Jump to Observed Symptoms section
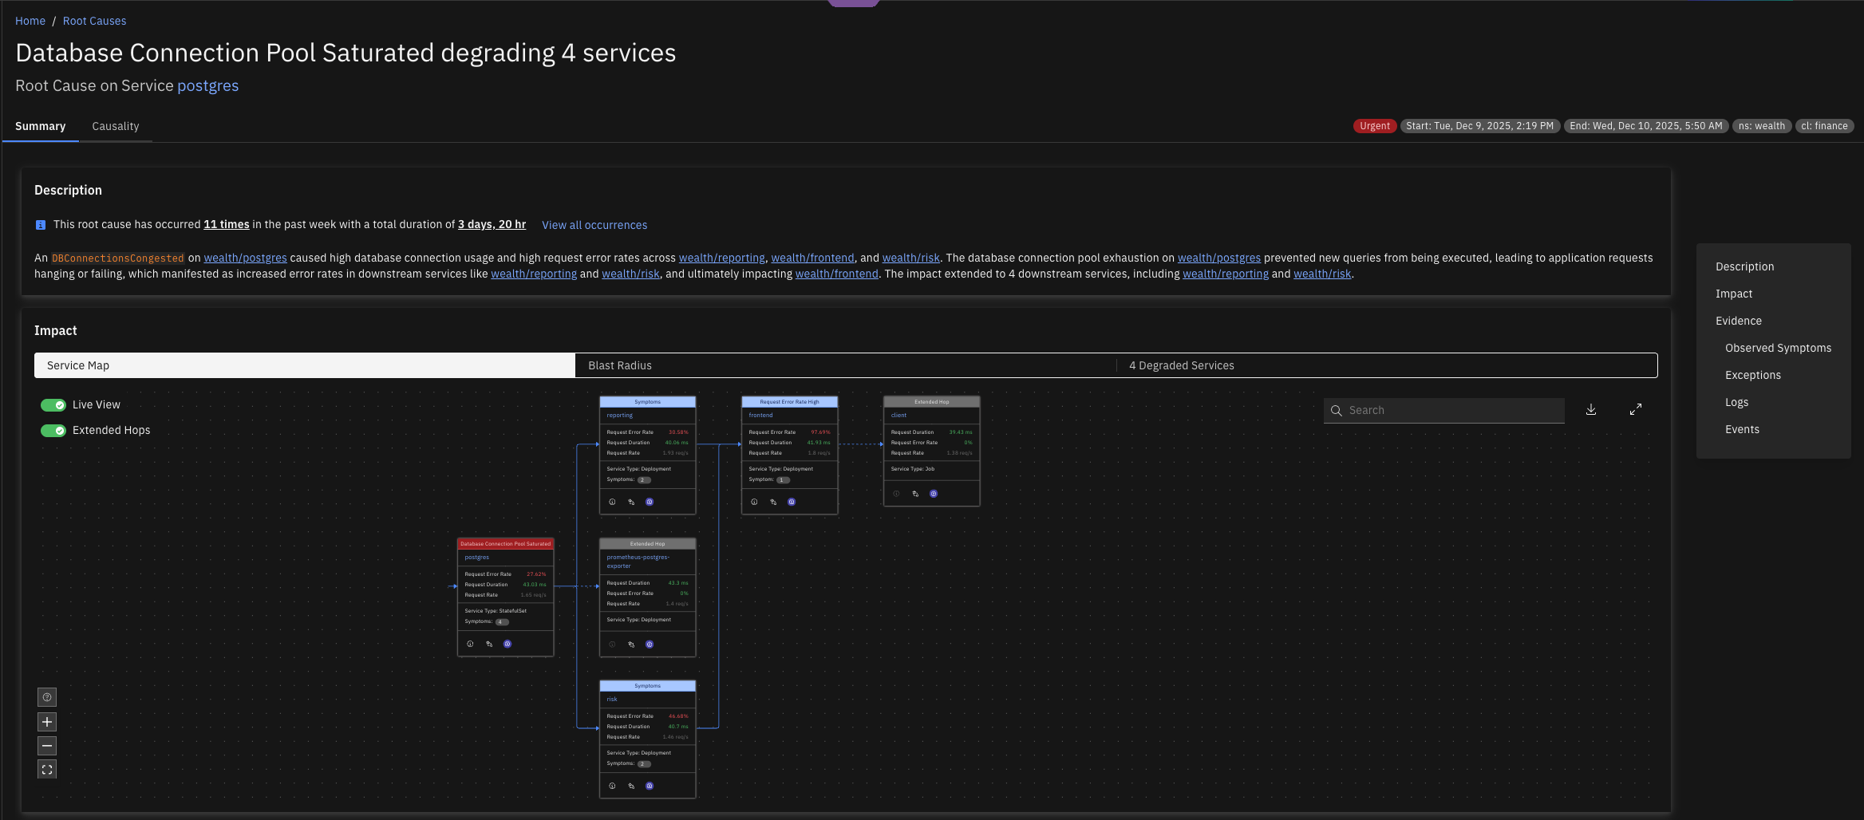Image resolution: width=1864 pixels, height=820 pixels. (x=1778, y=348)
